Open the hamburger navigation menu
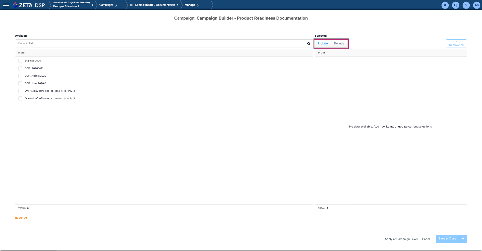This screenshot has height=251, width=482. (x=6, y=5)
